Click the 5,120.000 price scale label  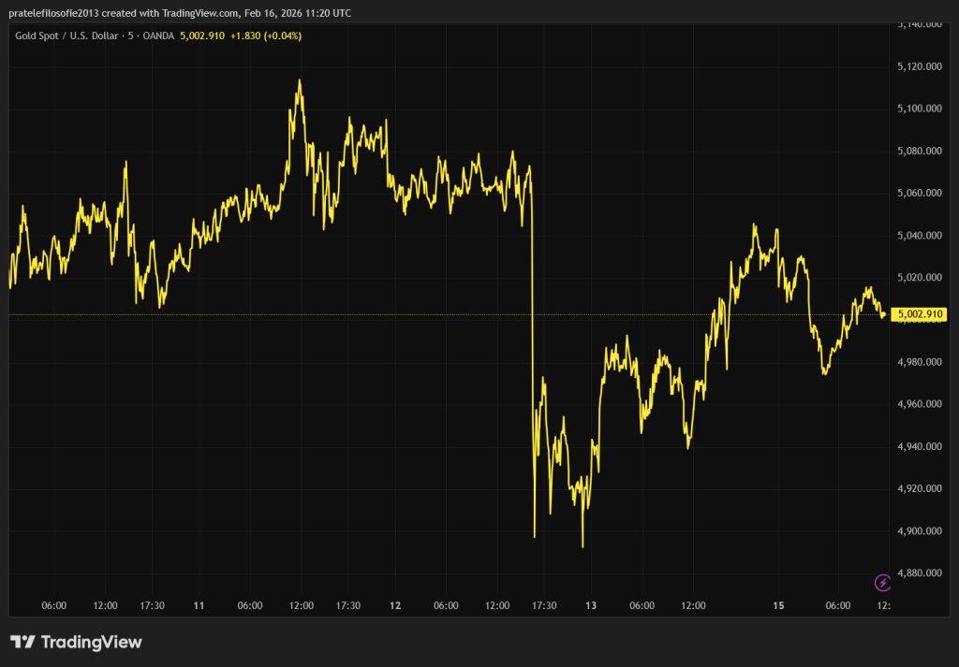coord(919,66)
